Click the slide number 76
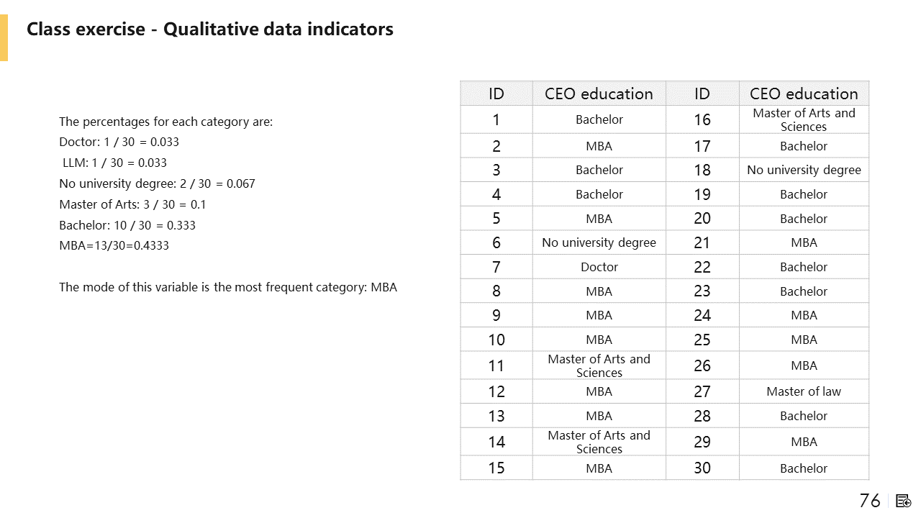The height and width of the screenshot is (518, 921). pyautogui.click(x=869, y=501)
